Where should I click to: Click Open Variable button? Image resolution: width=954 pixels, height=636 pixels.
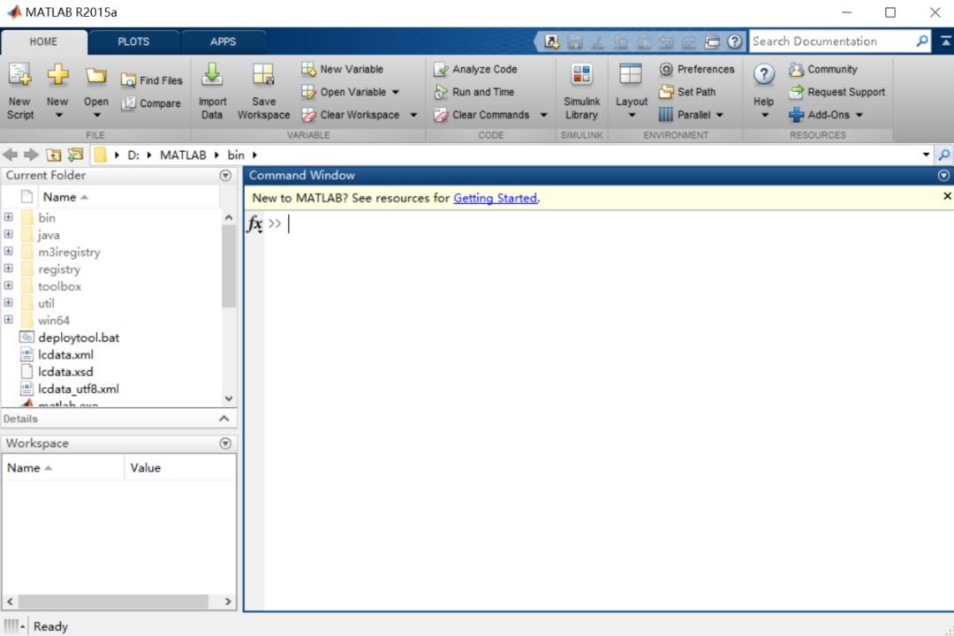[x=344, y=92]
